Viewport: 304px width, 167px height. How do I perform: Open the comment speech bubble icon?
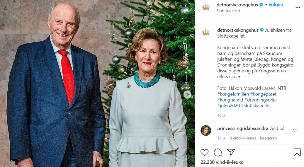218,152
